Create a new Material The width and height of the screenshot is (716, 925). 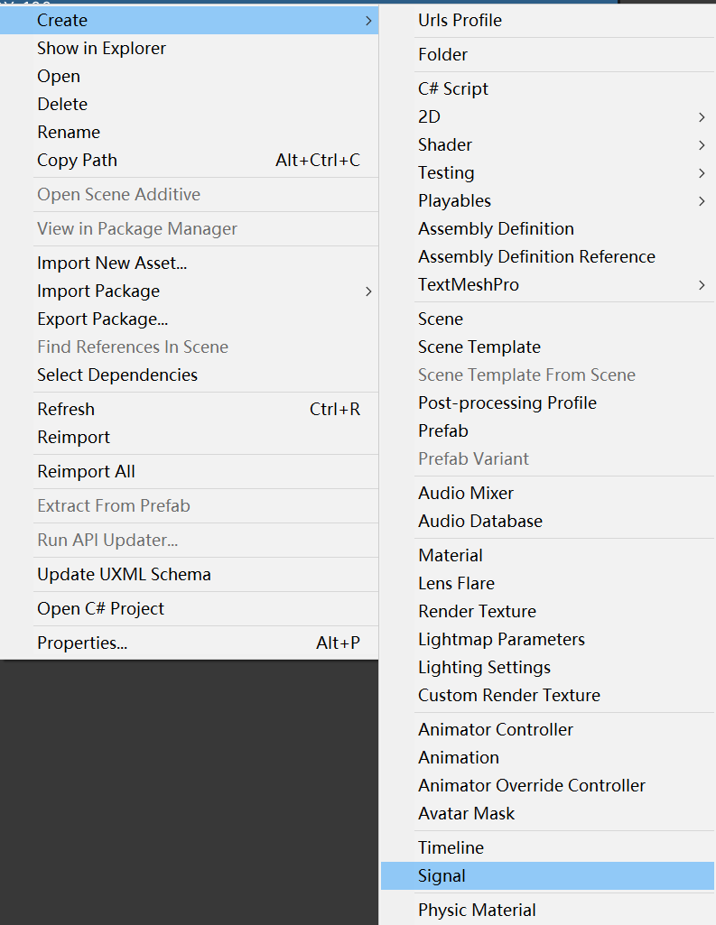pyautogui.click(x=450, y=555)
